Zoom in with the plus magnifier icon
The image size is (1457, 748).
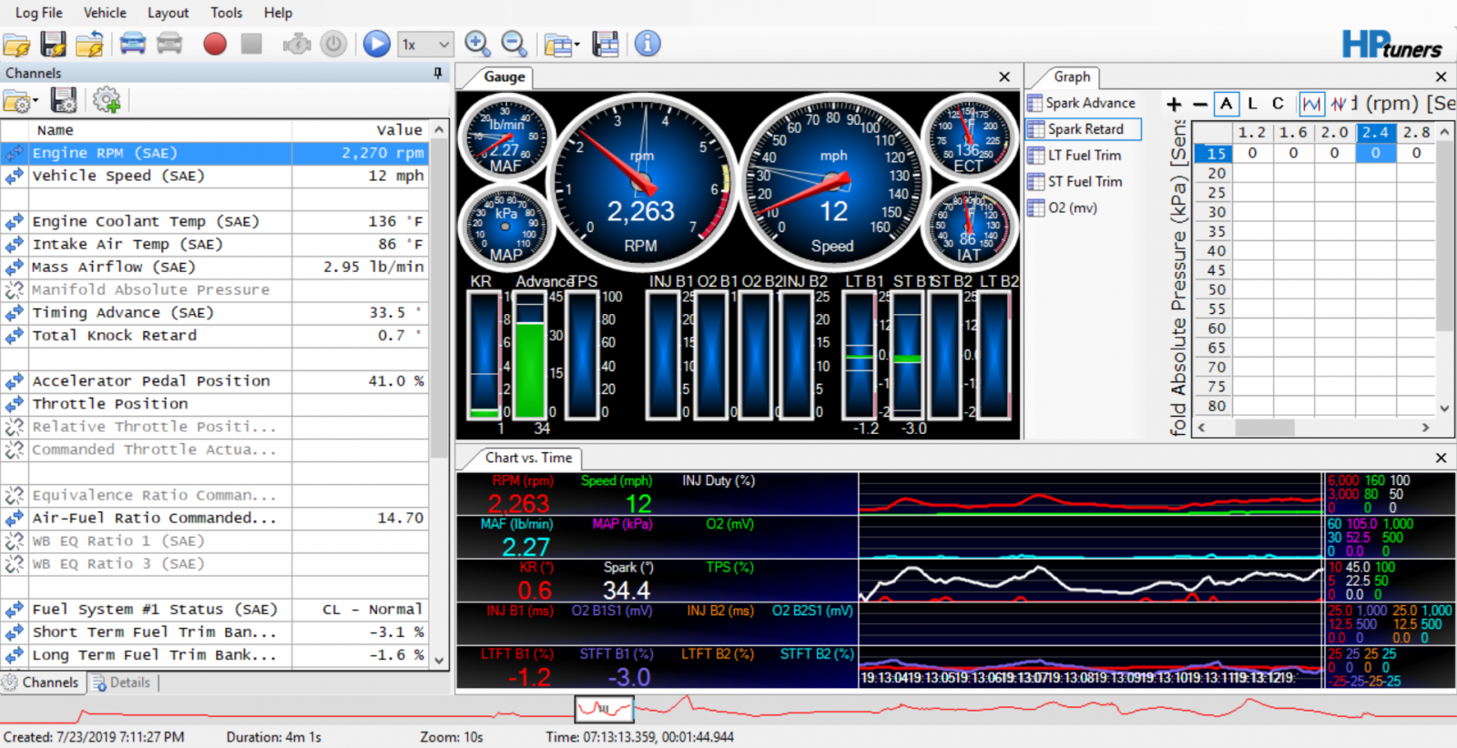[x=477, y=44]
